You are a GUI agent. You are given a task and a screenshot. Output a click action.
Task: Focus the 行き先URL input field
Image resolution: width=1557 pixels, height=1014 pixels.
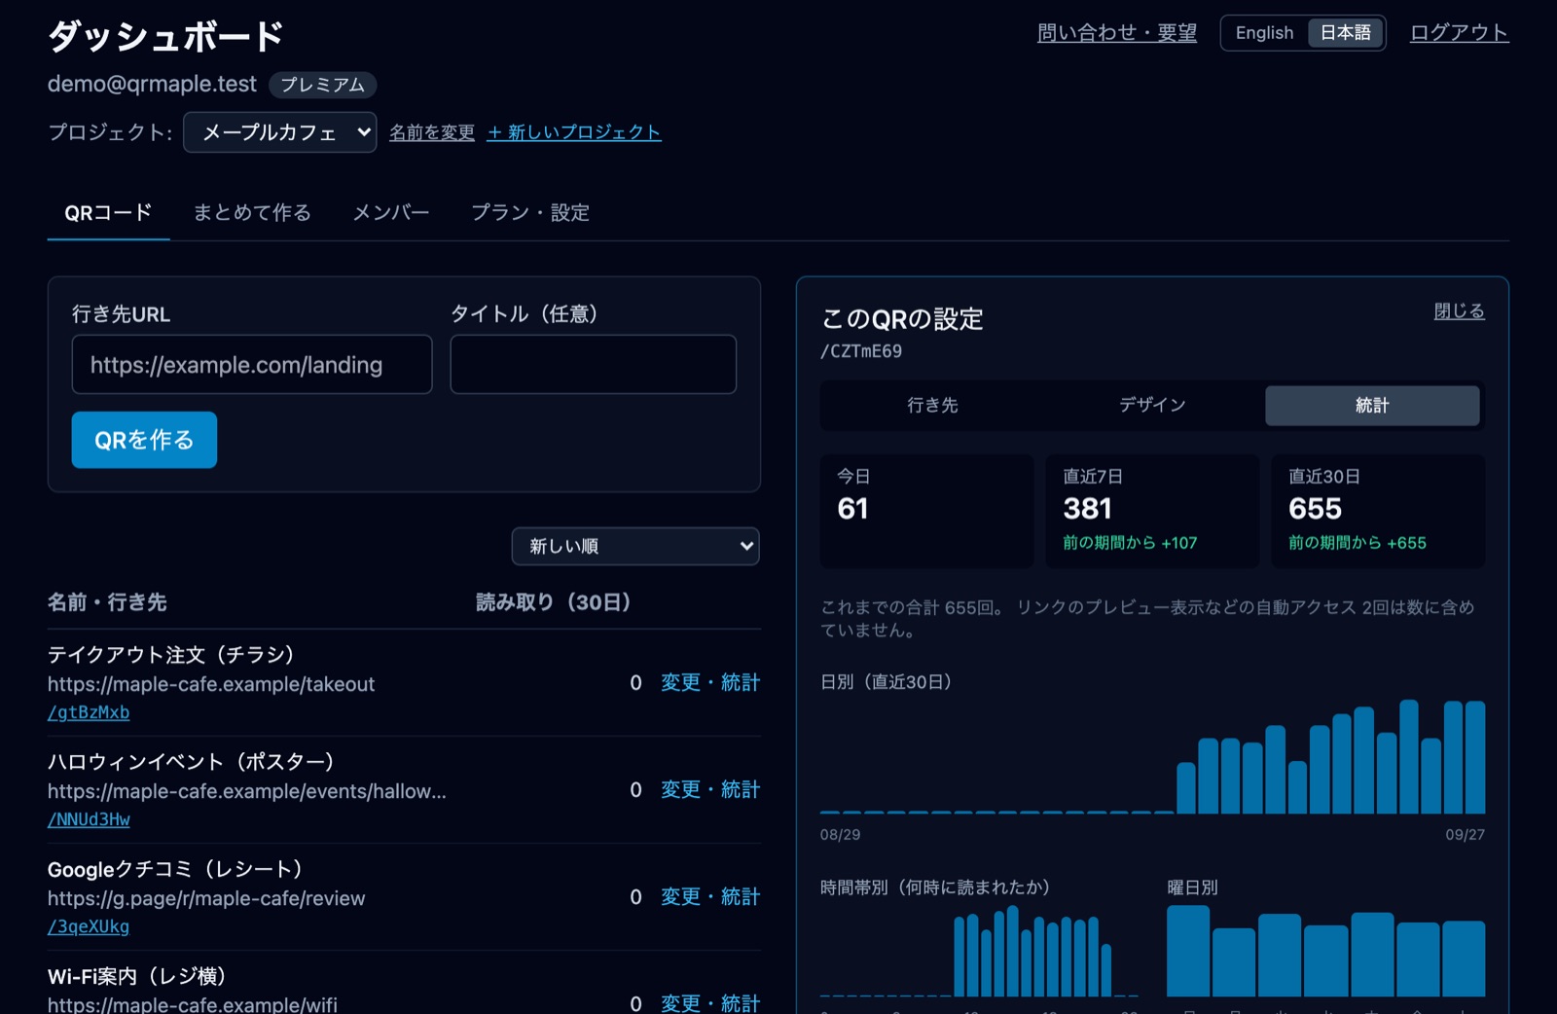[x=252, y=365]
